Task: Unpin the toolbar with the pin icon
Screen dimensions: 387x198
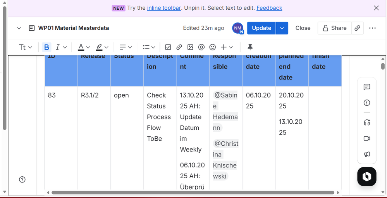Action: (x=250, y=47)
